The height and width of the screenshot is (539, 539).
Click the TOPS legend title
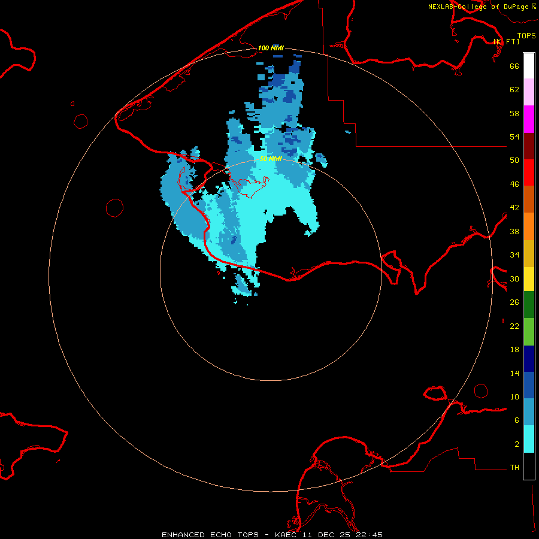click(x=526, y=35)
